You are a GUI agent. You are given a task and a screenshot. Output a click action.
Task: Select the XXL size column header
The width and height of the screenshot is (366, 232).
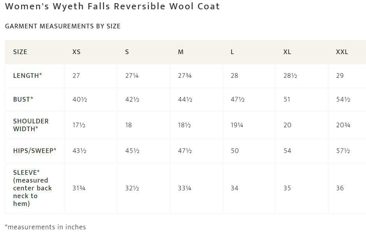pyautogui.click(x=342, y=52)
